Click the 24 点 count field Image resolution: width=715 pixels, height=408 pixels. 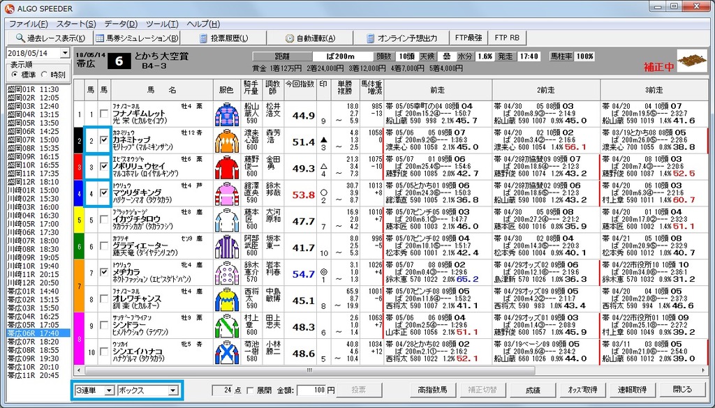pyautogui.click(x=223, y=391)
